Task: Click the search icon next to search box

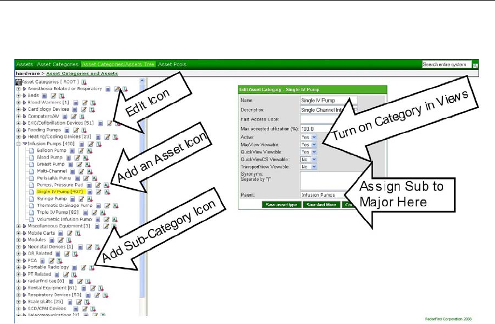Action: [x=475, y=65]
